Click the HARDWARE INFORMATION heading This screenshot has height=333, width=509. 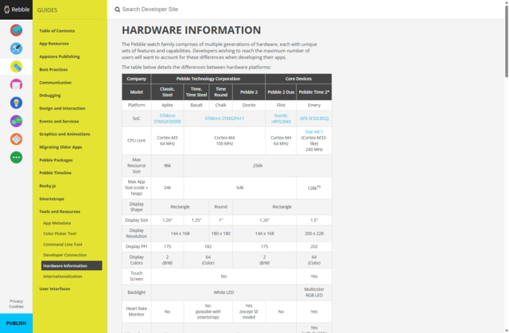(191, 30)
